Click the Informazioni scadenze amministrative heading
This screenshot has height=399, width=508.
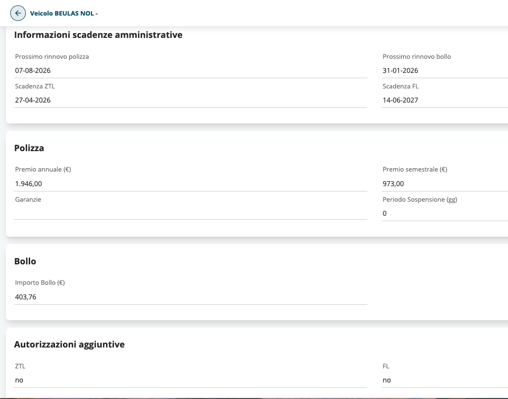(98, 35)
